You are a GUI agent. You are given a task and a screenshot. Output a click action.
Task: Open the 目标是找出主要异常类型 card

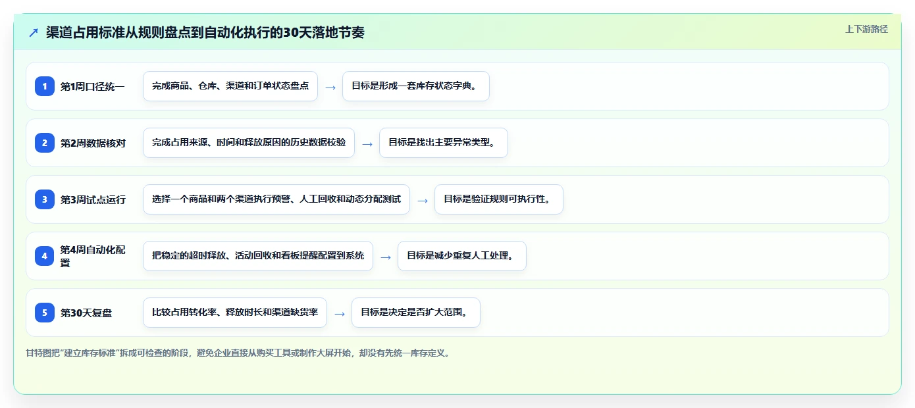pyautogui.click(x=444, y=143)
